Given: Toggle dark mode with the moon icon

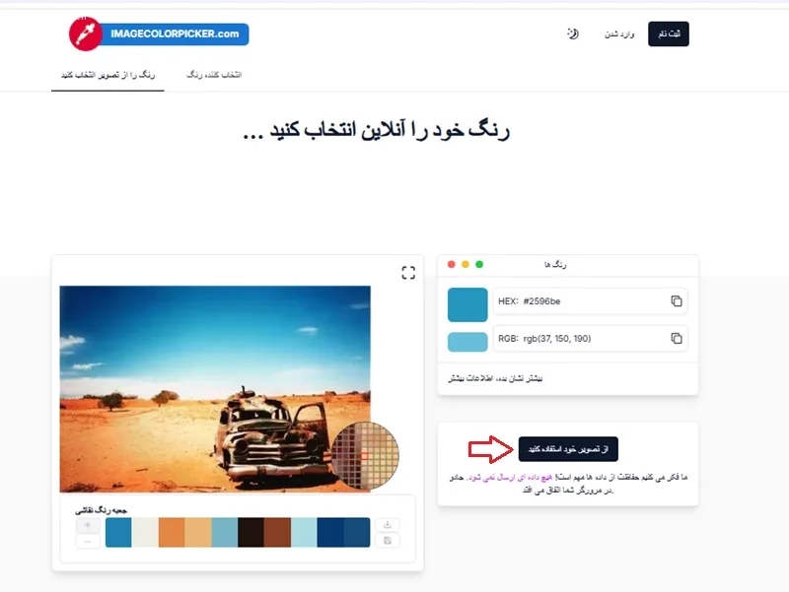Looking at the screenshot, I should [x=572, y=33].
